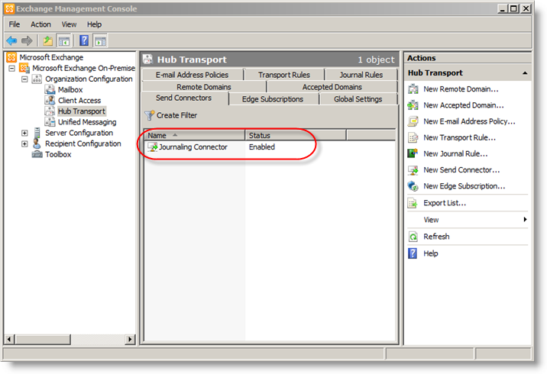
Task: Click the green Refresh icon
Action: [413, 237]
